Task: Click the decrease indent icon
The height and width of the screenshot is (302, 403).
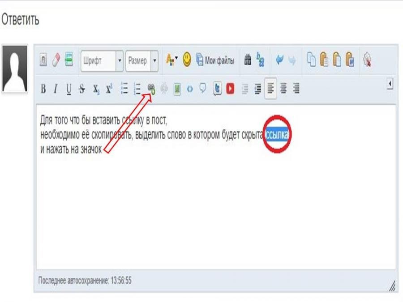Action: (x=245, y=89)
